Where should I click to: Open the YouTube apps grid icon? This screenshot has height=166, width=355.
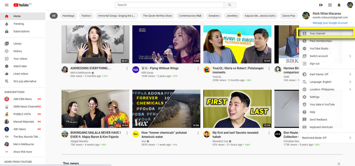pyautogui.click(x=330, y=5)
